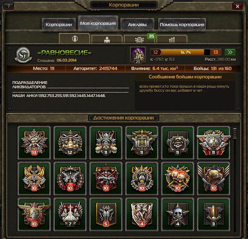Open the jet fighter achievement level 7
Image resolution: width=248 pixels, height=239 pixels.
click(x=70, y=214)
